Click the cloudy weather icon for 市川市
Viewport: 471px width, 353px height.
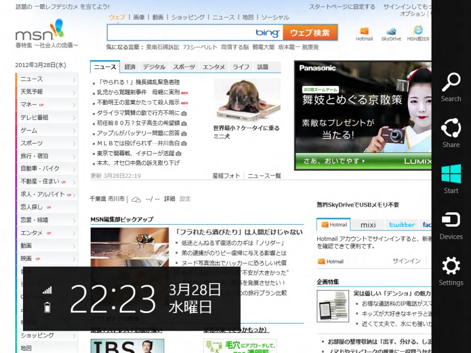point(135,199)
